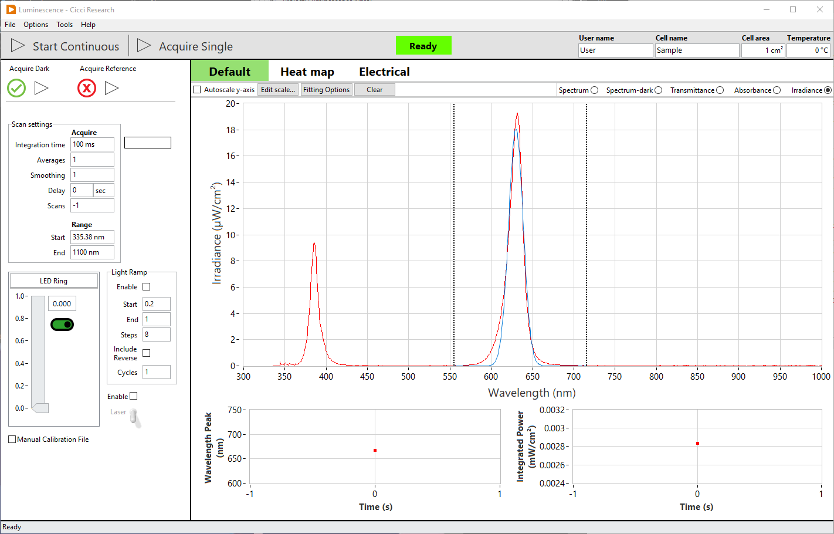
Task: Open the Tools menu
Action: click(65, 25)
